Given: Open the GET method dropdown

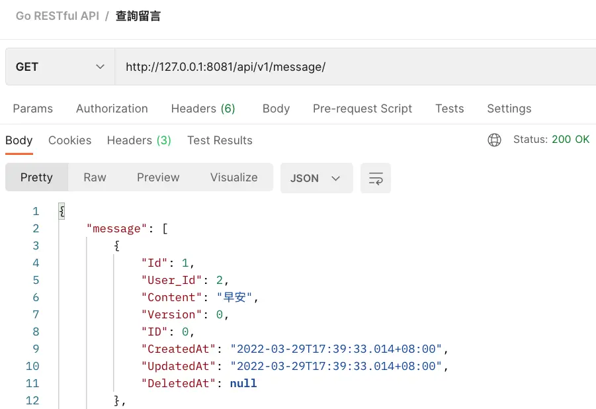Looking at the screenshot, I should pos(60,67).
